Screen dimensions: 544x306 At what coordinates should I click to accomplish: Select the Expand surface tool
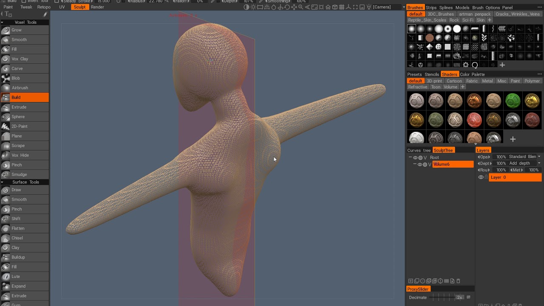coord(25,286)
